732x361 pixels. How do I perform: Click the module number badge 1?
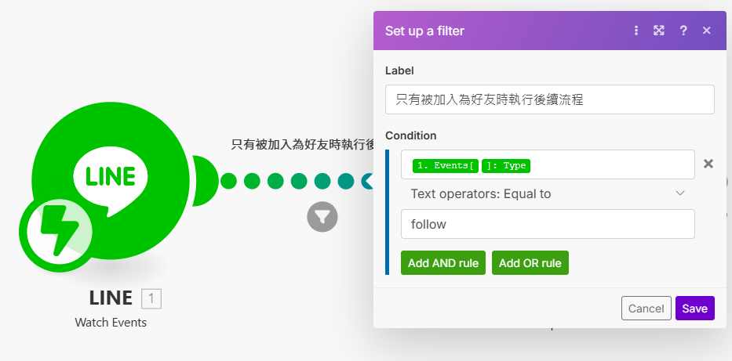(151, 298)
